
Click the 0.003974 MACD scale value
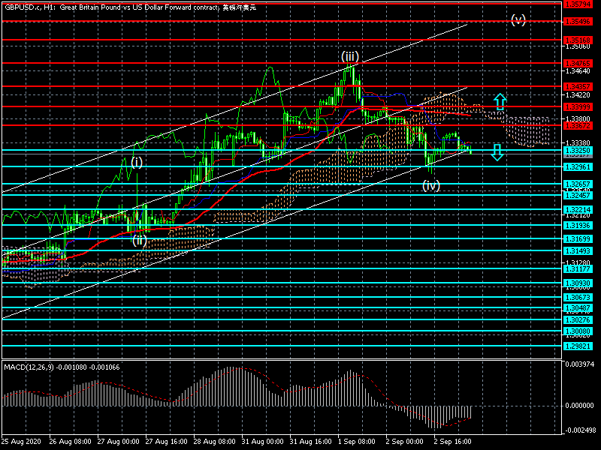[579, 364]
